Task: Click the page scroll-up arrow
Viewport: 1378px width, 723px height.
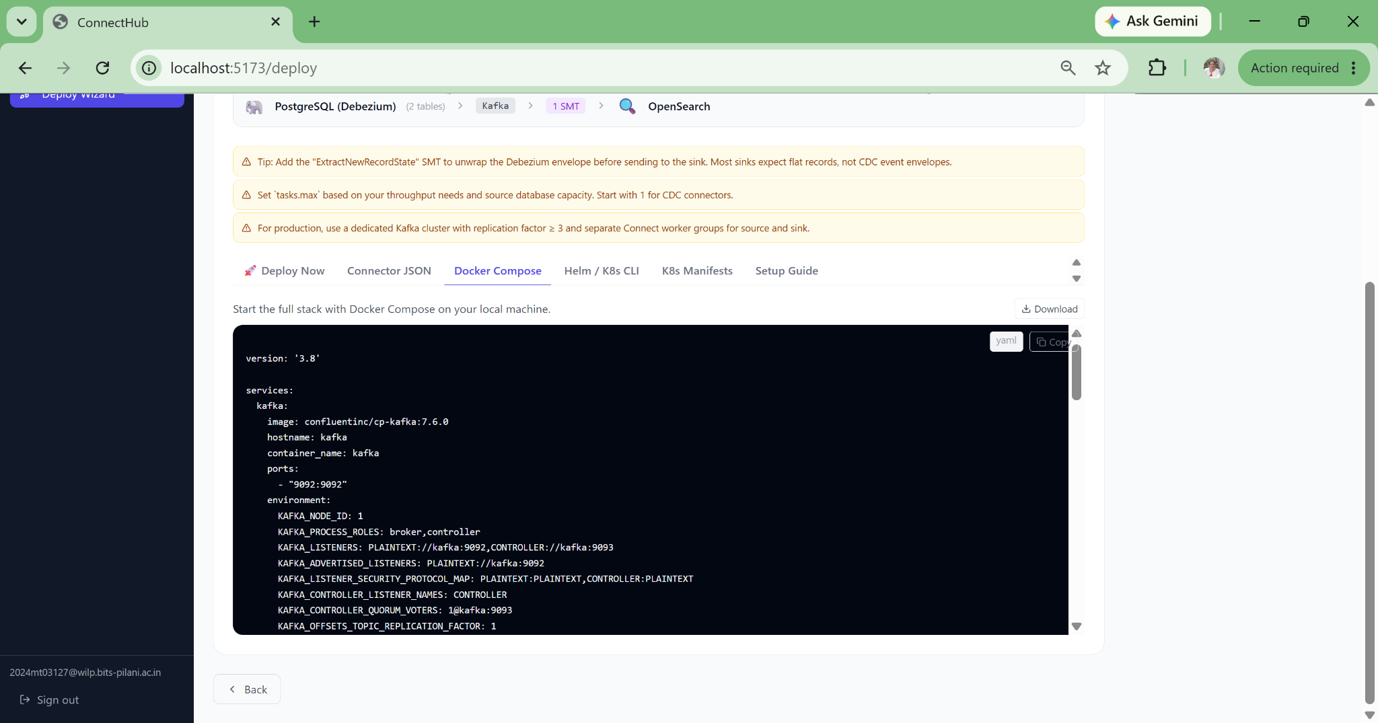Action: coord(1369,102)
